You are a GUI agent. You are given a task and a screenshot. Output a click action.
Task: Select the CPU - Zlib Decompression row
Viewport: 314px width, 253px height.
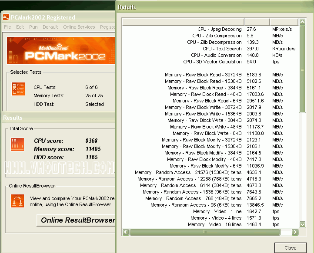(210, 42)
